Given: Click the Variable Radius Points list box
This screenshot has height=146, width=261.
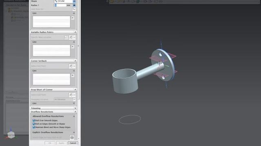Looking at the screenshot, I should [x=51, y=50].
